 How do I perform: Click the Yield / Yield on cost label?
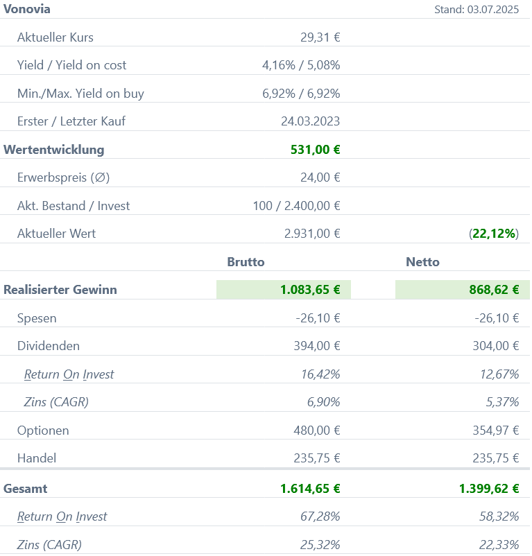tap(71, 65)
